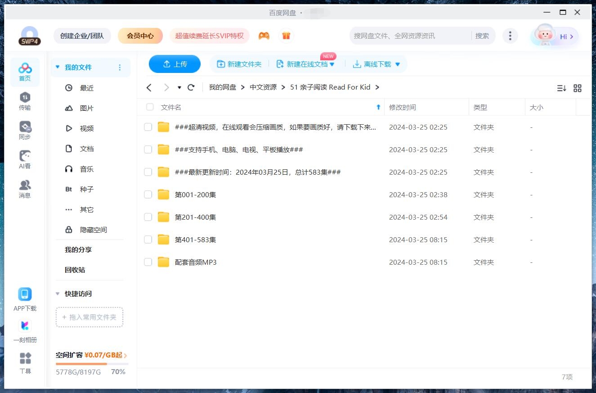Switch to grid view layout
The height and width of the screenshot is (393, 596).
(578, 88)
